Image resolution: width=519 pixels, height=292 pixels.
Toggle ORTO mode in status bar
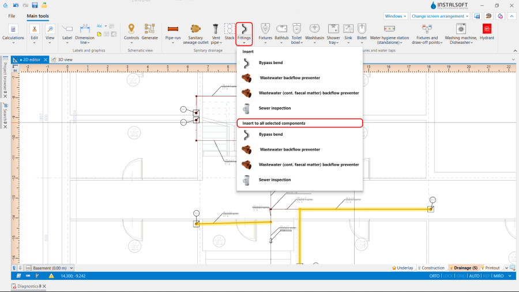[434, 276]
